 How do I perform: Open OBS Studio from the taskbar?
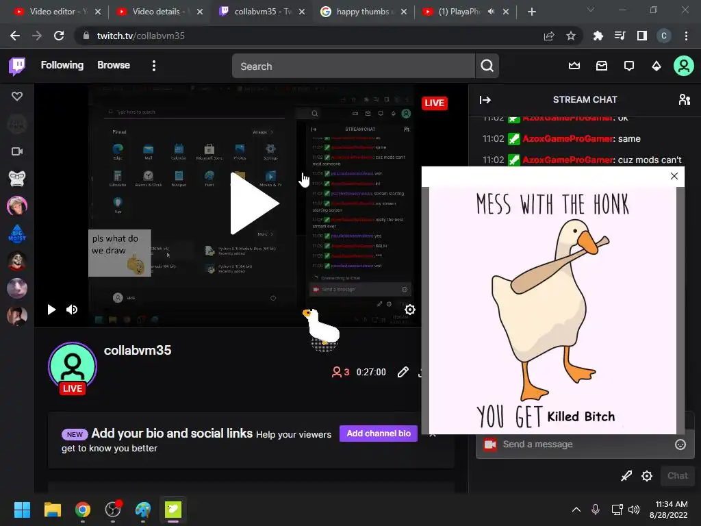113,509
